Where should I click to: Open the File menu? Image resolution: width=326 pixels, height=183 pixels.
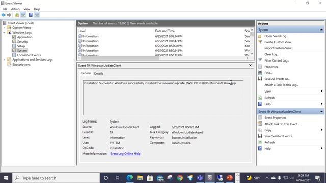pyautogui.click(x=5, y=9)
